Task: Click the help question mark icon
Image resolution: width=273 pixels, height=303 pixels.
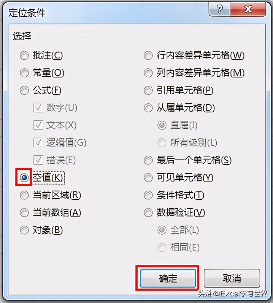Action: [x=219, y=9]
